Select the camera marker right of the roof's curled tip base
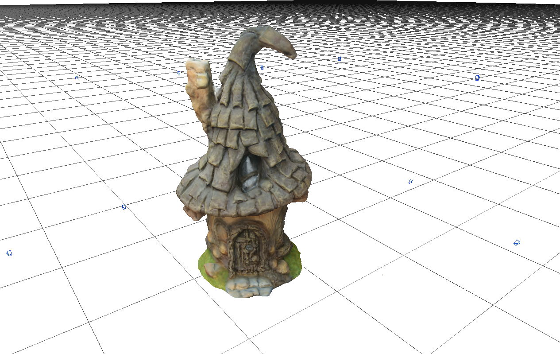This screenshot has width=560, height=354. pyautogui.click(x=262, y=68)
